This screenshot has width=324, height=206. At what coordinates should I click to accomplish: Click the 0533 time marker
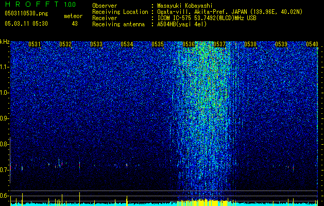click(x=96, y=44)
